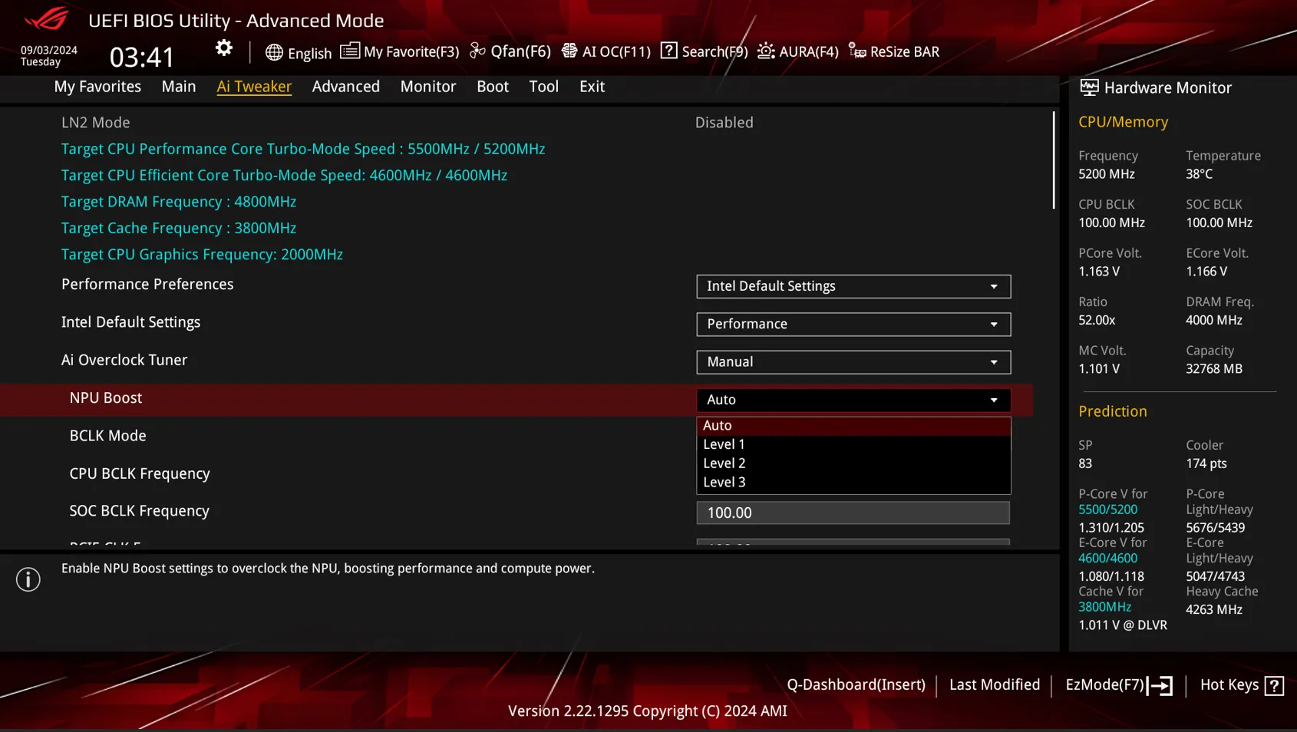The width and height of the screenshot is (1297, 732).
Task: Click the settings list vertical scrollbar
Action: pos(1054,161)
